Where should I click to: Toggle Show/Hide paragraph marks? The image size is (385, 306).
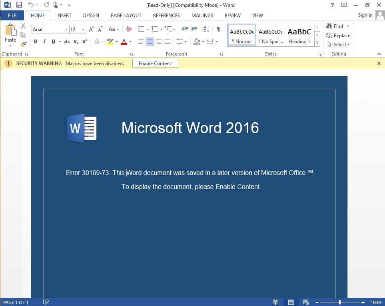click(219, 29)
